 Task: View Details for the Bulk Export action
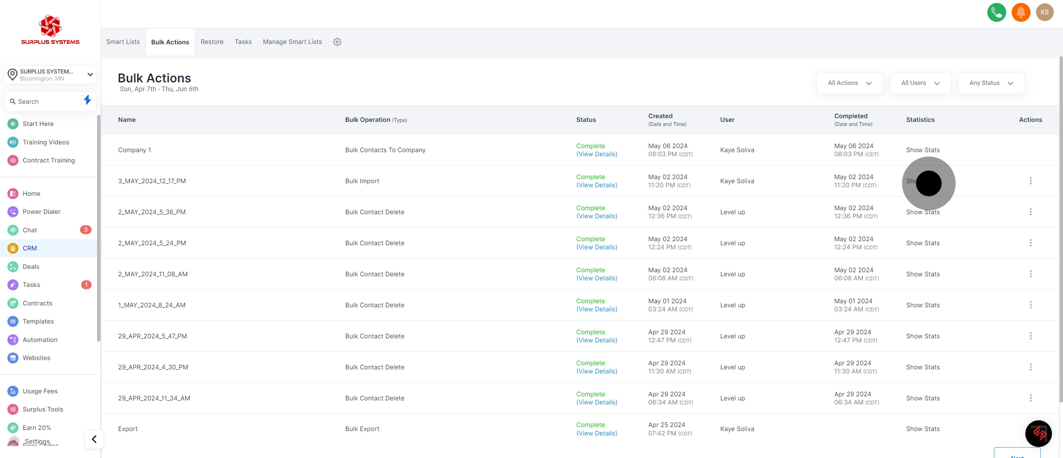[597, 433]
